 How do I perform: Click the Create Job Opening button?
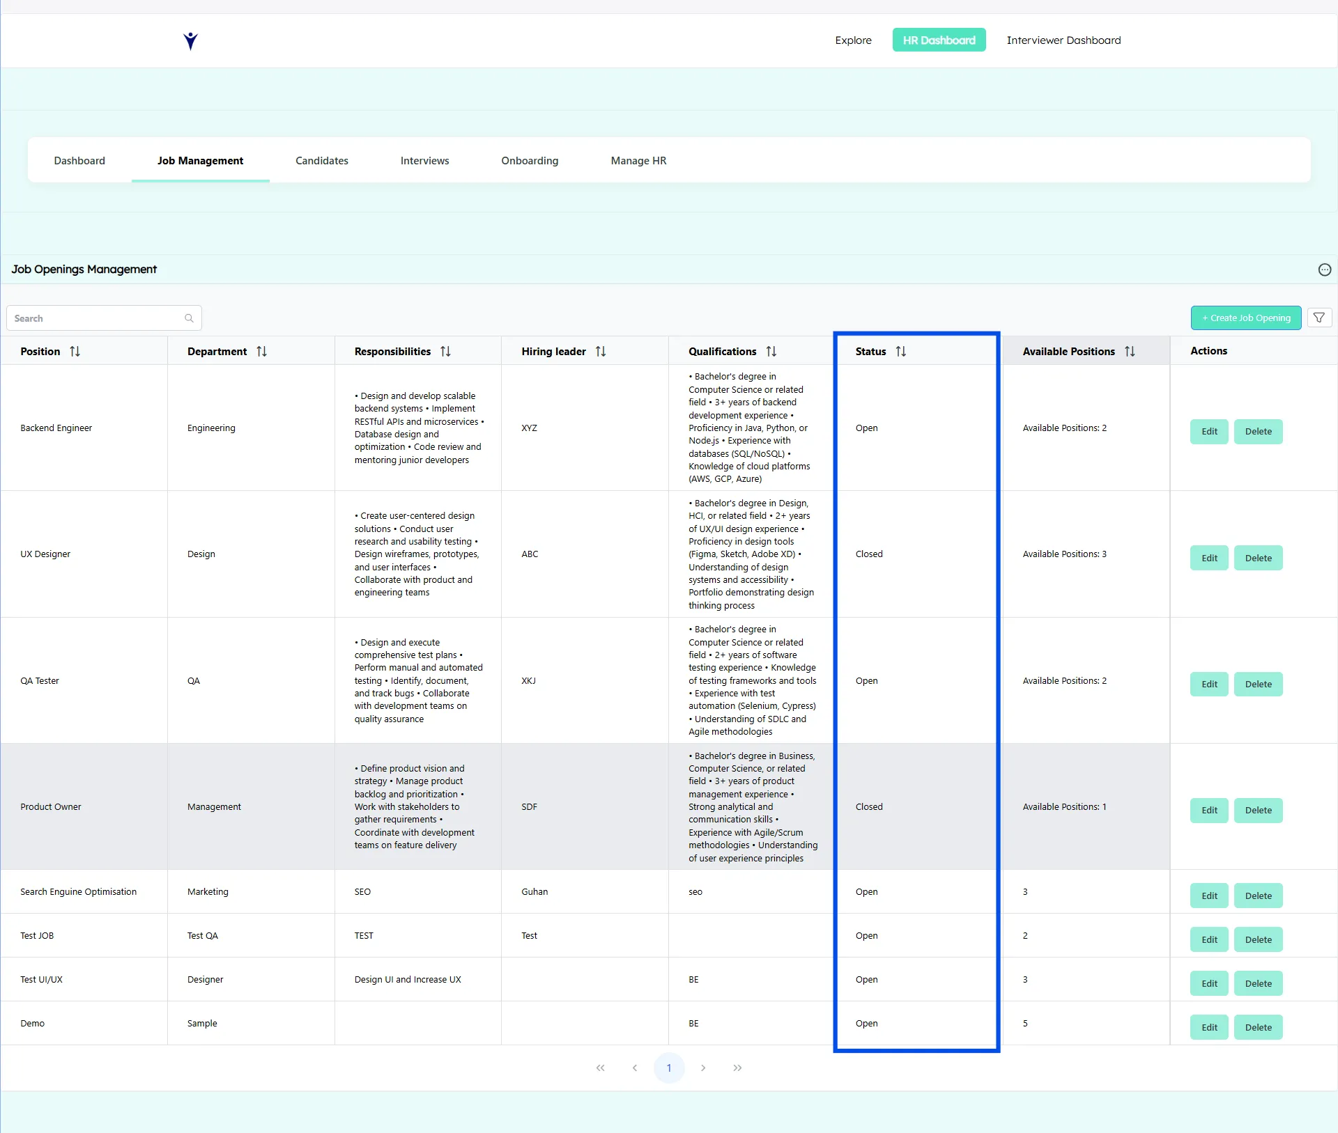coord(1246,318)
